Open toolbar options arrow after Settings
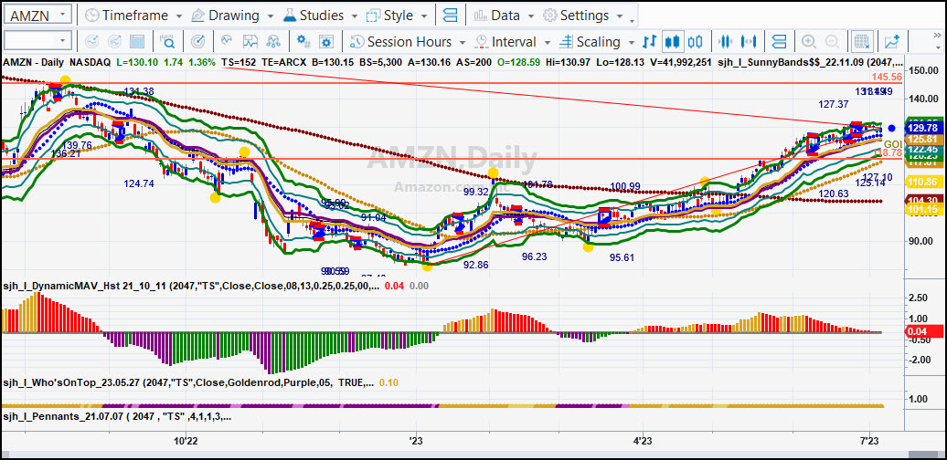 (633, 21)
